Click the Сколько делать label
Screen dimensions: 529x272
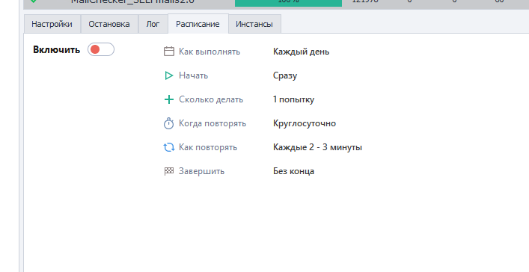[211, 99]
